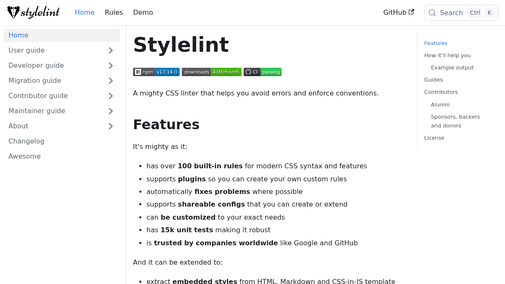505x284 pixels.
Task: Expand the User guide chevron
Action: tap(111, 50)
